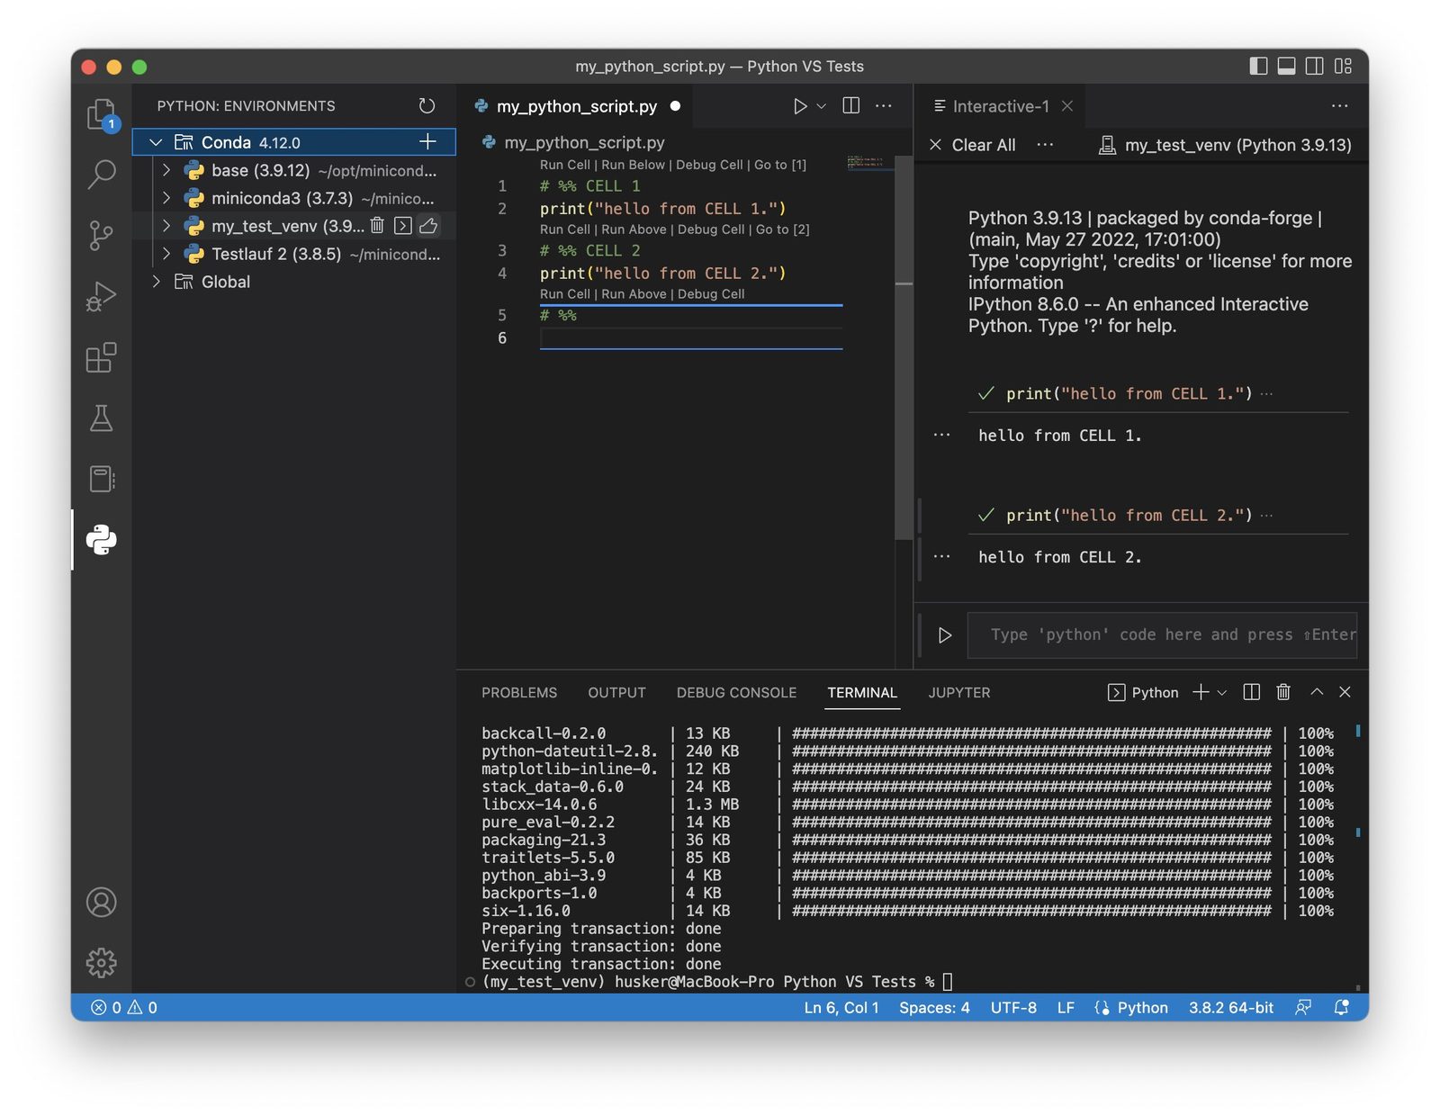This screenshot has width=1440, height=1115.
Task: Click Run Below for CELL 1
Action: (633, 165)
